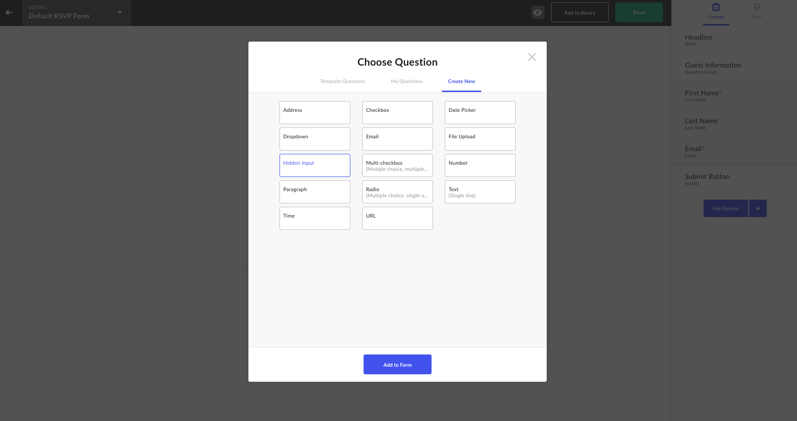Open the Headline RSVP item in sidebar
The width and height of the screenshot is (797, 421).
pos(734,40)
